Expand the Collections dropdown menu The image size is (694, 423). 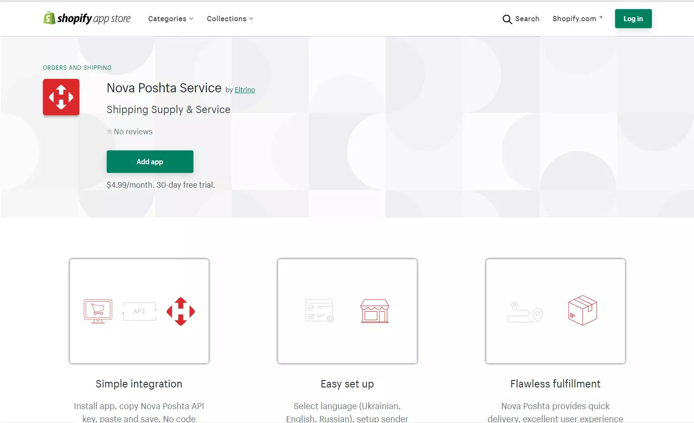[230, 19]
